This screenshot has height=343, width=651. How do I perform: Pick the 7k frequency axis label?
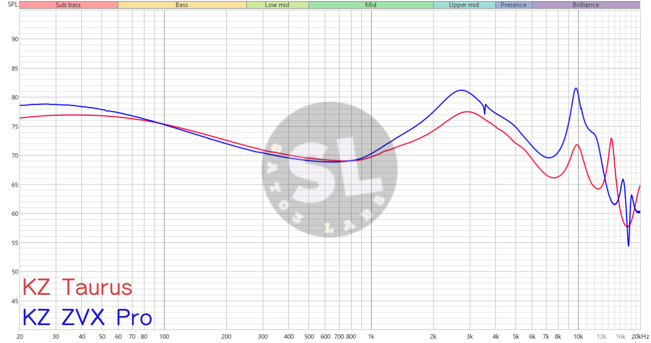[546, 336]
